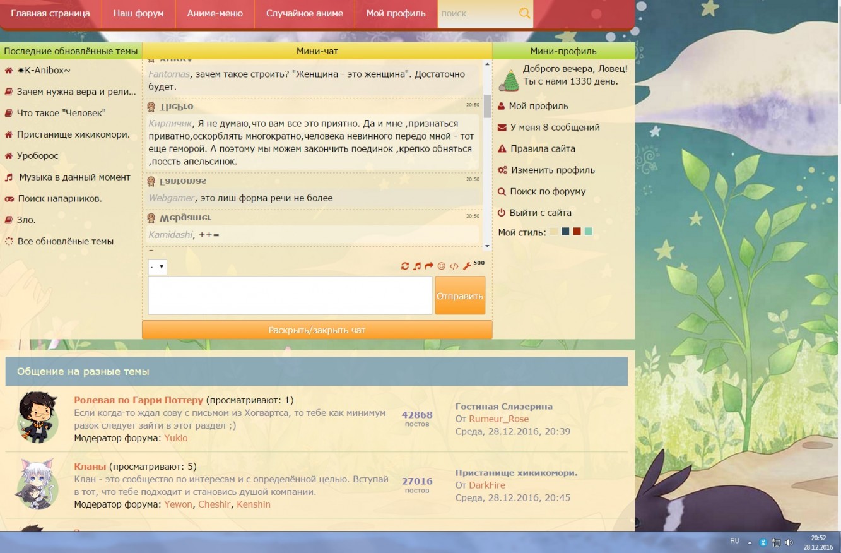
Task: Open Наш форум in the top menu
Action: pyautogui.click(x=138, y=13)
